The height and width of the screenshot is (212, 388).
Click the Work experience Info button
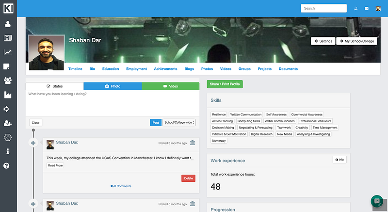pyautogui.click(x=339, y=160)
